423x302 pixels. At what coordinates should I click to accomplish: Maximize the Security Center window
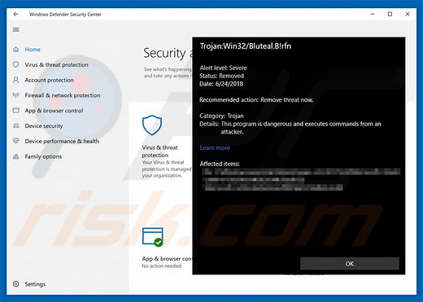click(390, 14)
